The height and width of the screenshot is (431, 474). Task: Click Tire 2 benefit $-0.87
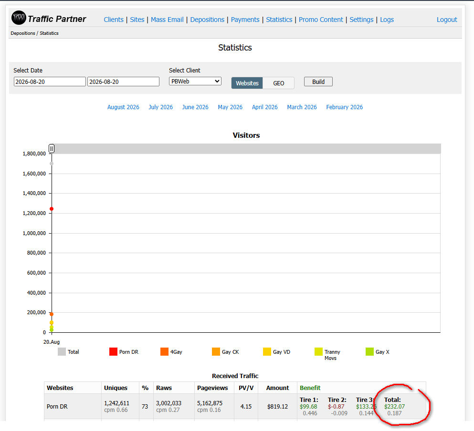point(336,407)
